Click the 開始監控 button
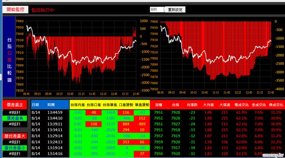The width and height of the screenshot is (285, 158). (15, 9)
